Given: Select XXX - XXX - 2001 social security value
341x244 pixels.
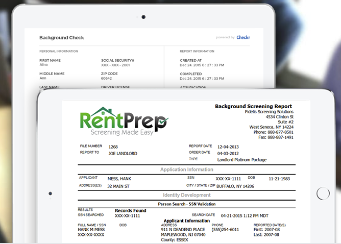Looking at the screenshot, I should pos(115,65).
